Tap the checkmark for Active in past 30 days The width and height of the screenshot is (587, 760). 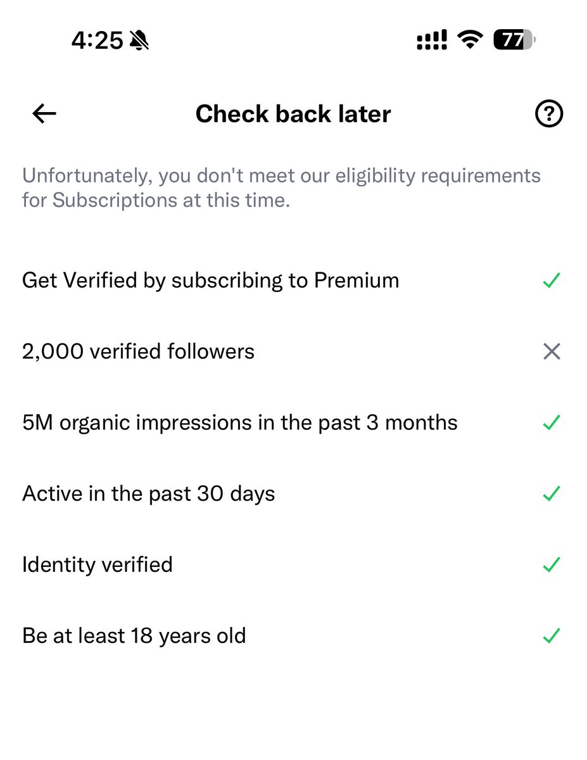click(552, 493)
